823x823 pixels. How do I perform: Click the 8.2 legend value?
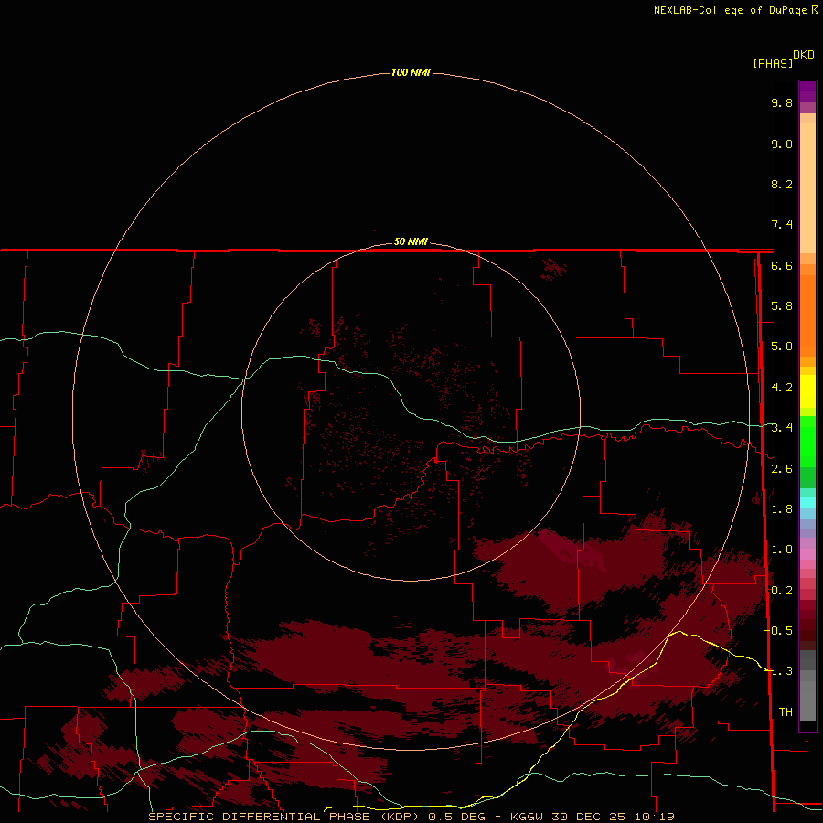[782, 184]
